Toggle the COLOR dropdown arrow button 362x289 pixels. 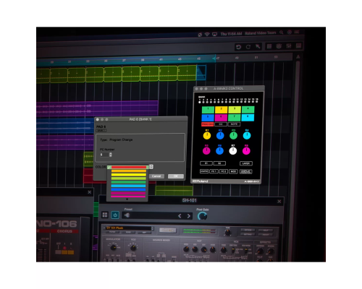tap(151, 167)
